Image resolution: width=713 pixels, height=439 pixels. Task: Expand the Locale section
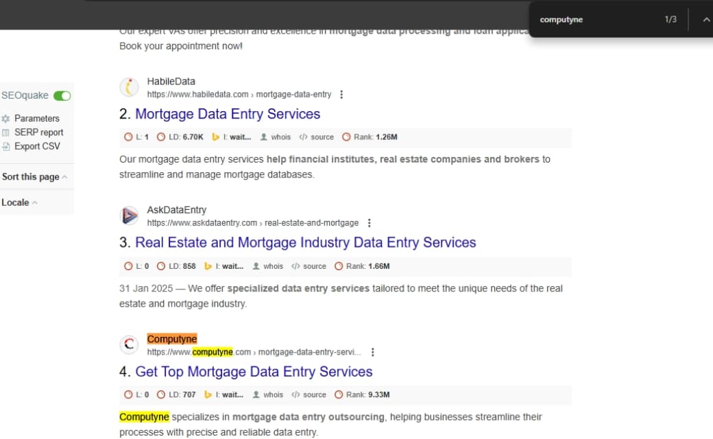(19, 202)
